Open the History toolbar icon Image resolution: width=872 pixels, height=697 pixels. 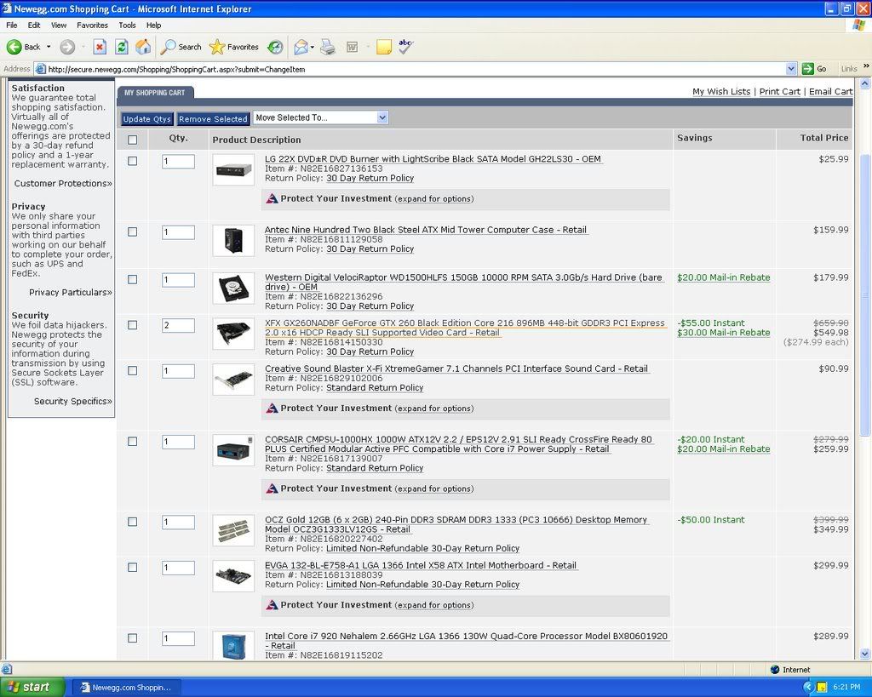tap(275, 48)
